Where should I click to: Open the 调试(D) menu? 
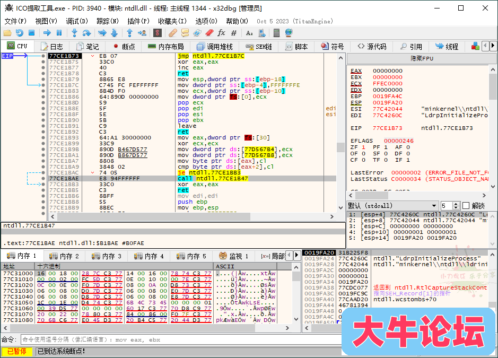click(x=77, y=21)
